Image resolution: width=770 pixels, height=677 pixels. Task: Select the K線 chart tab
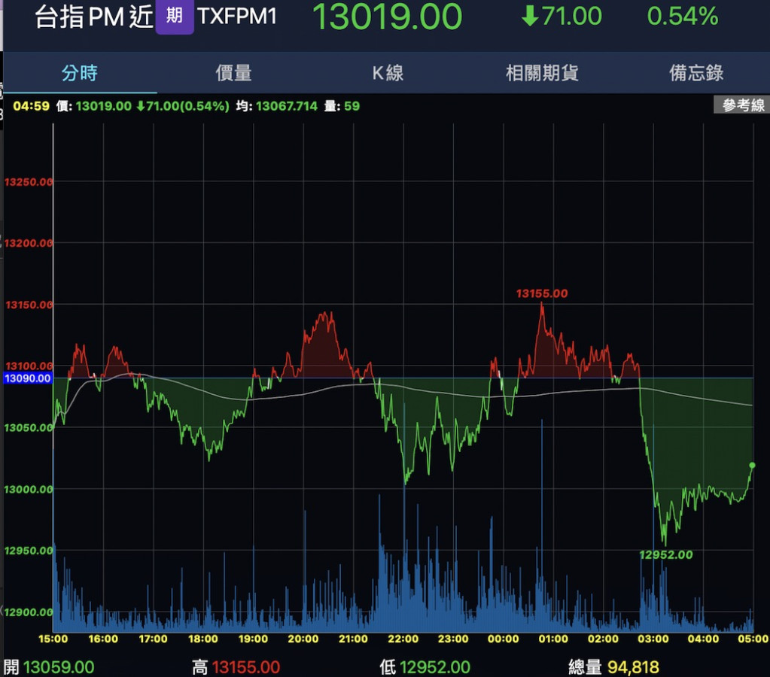coord(388,73)
